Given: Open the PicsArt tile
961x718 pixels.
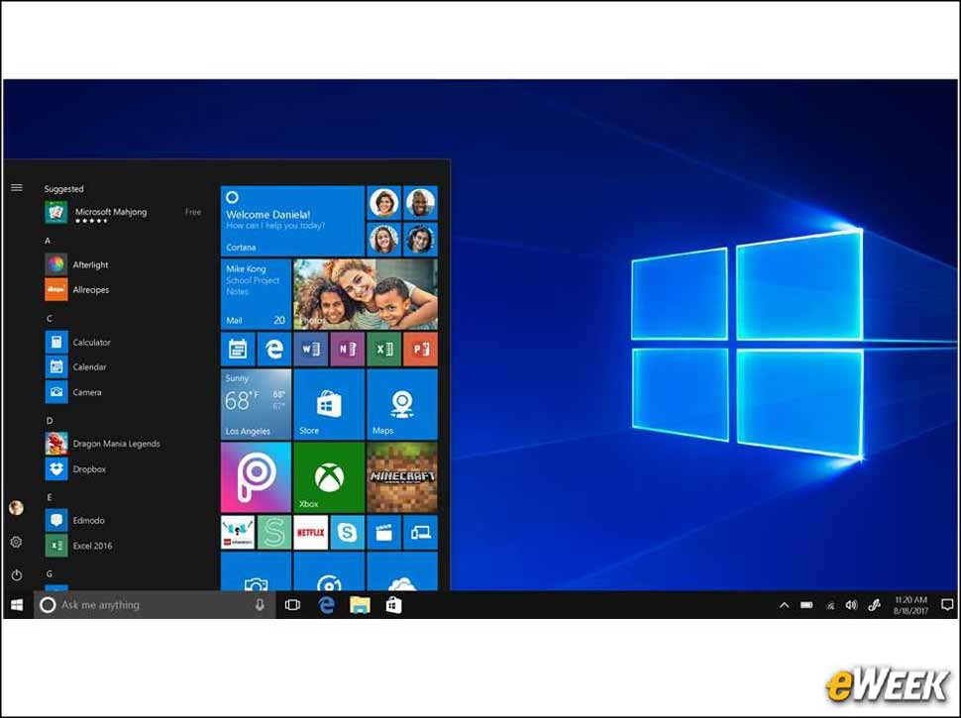Looking at the screenshot, I should pos(256,478).
